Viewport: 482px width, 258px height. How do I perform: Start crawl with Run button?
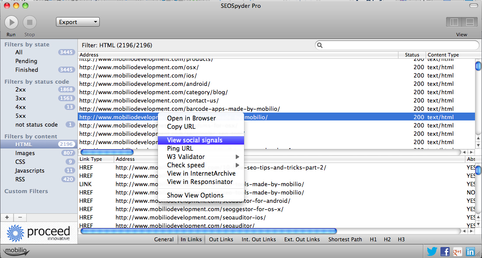(11, 22)
